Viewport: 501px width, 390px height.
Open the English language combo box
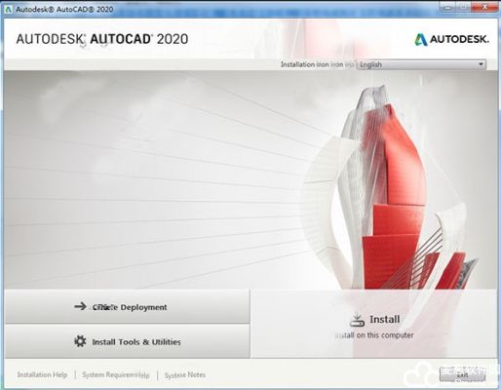(422, 64)
